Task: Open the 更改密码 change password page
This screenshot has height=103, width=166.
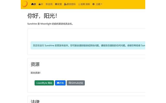Action: click(70, 4)
